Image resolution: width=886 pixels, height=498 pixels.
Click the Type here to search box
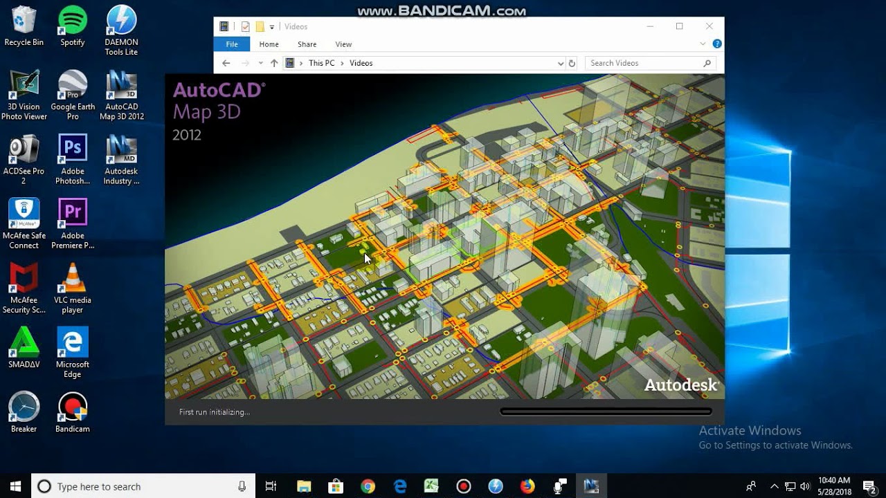[143, 486]
